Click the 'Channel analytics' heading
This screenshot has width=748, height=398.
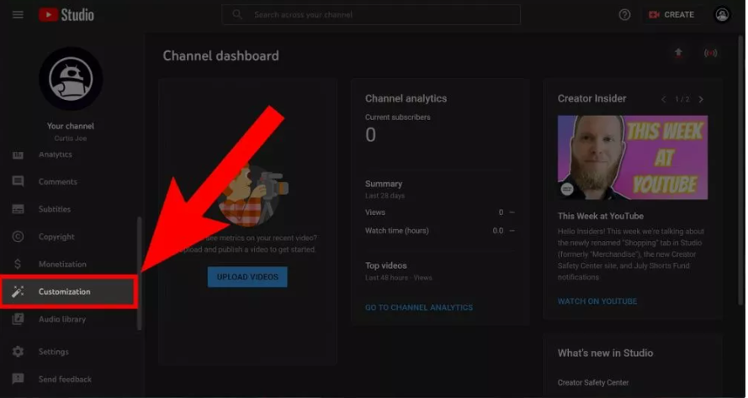click(406, 98)
